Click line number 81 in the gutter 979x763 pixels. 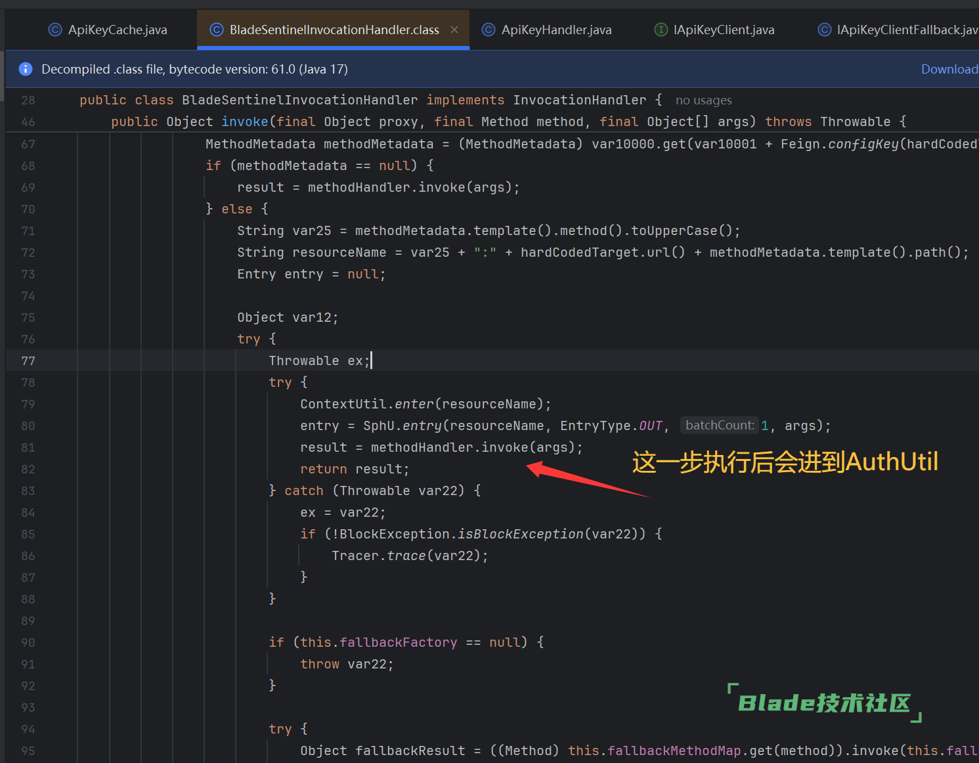pos(28,447)
